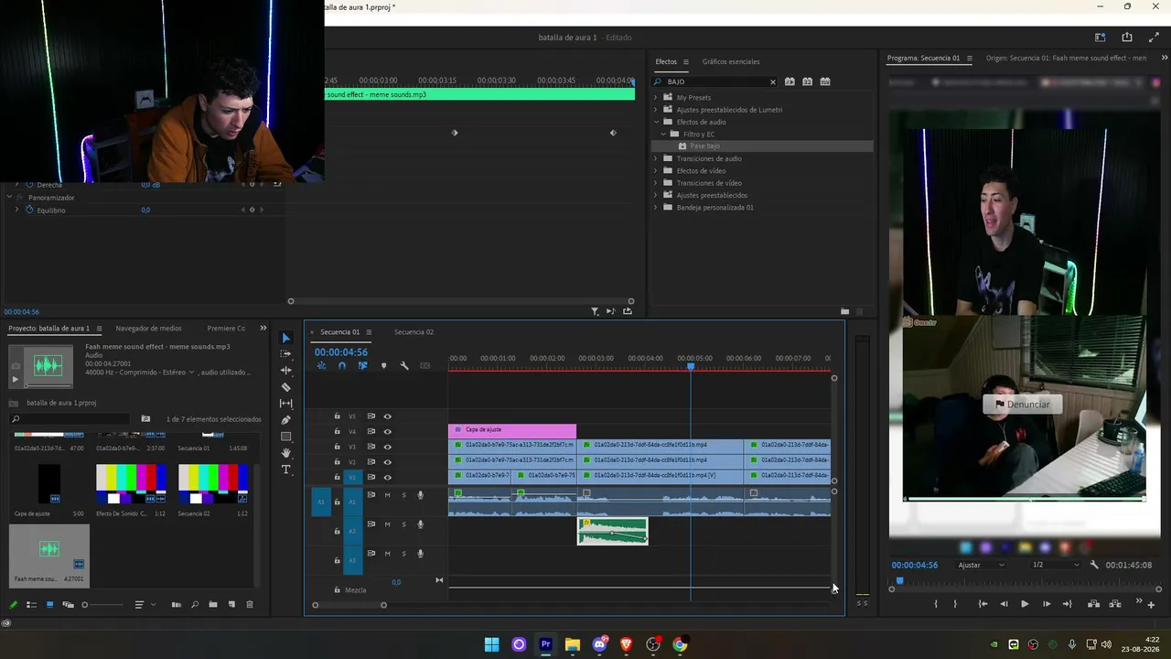Open Google Chrome from the taskbar
This screenshot has width=1171, height=659.
tap(680, 644)
